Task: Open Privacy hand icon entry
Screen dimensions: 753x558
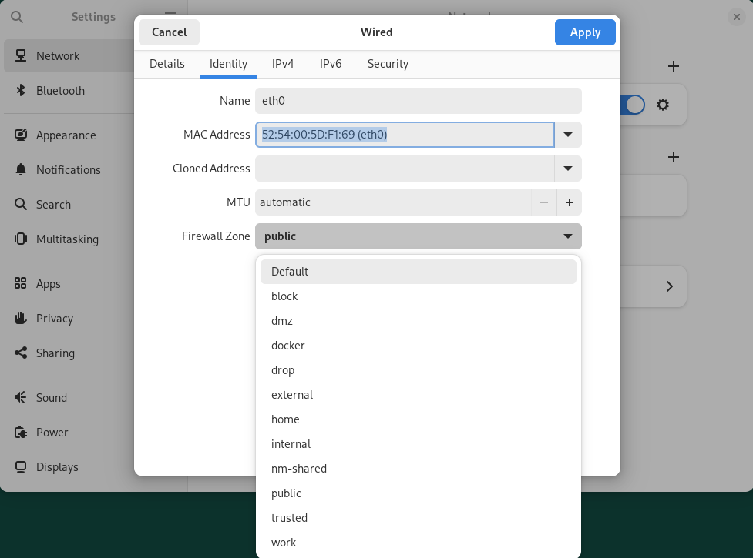Action: coord(21,319)
